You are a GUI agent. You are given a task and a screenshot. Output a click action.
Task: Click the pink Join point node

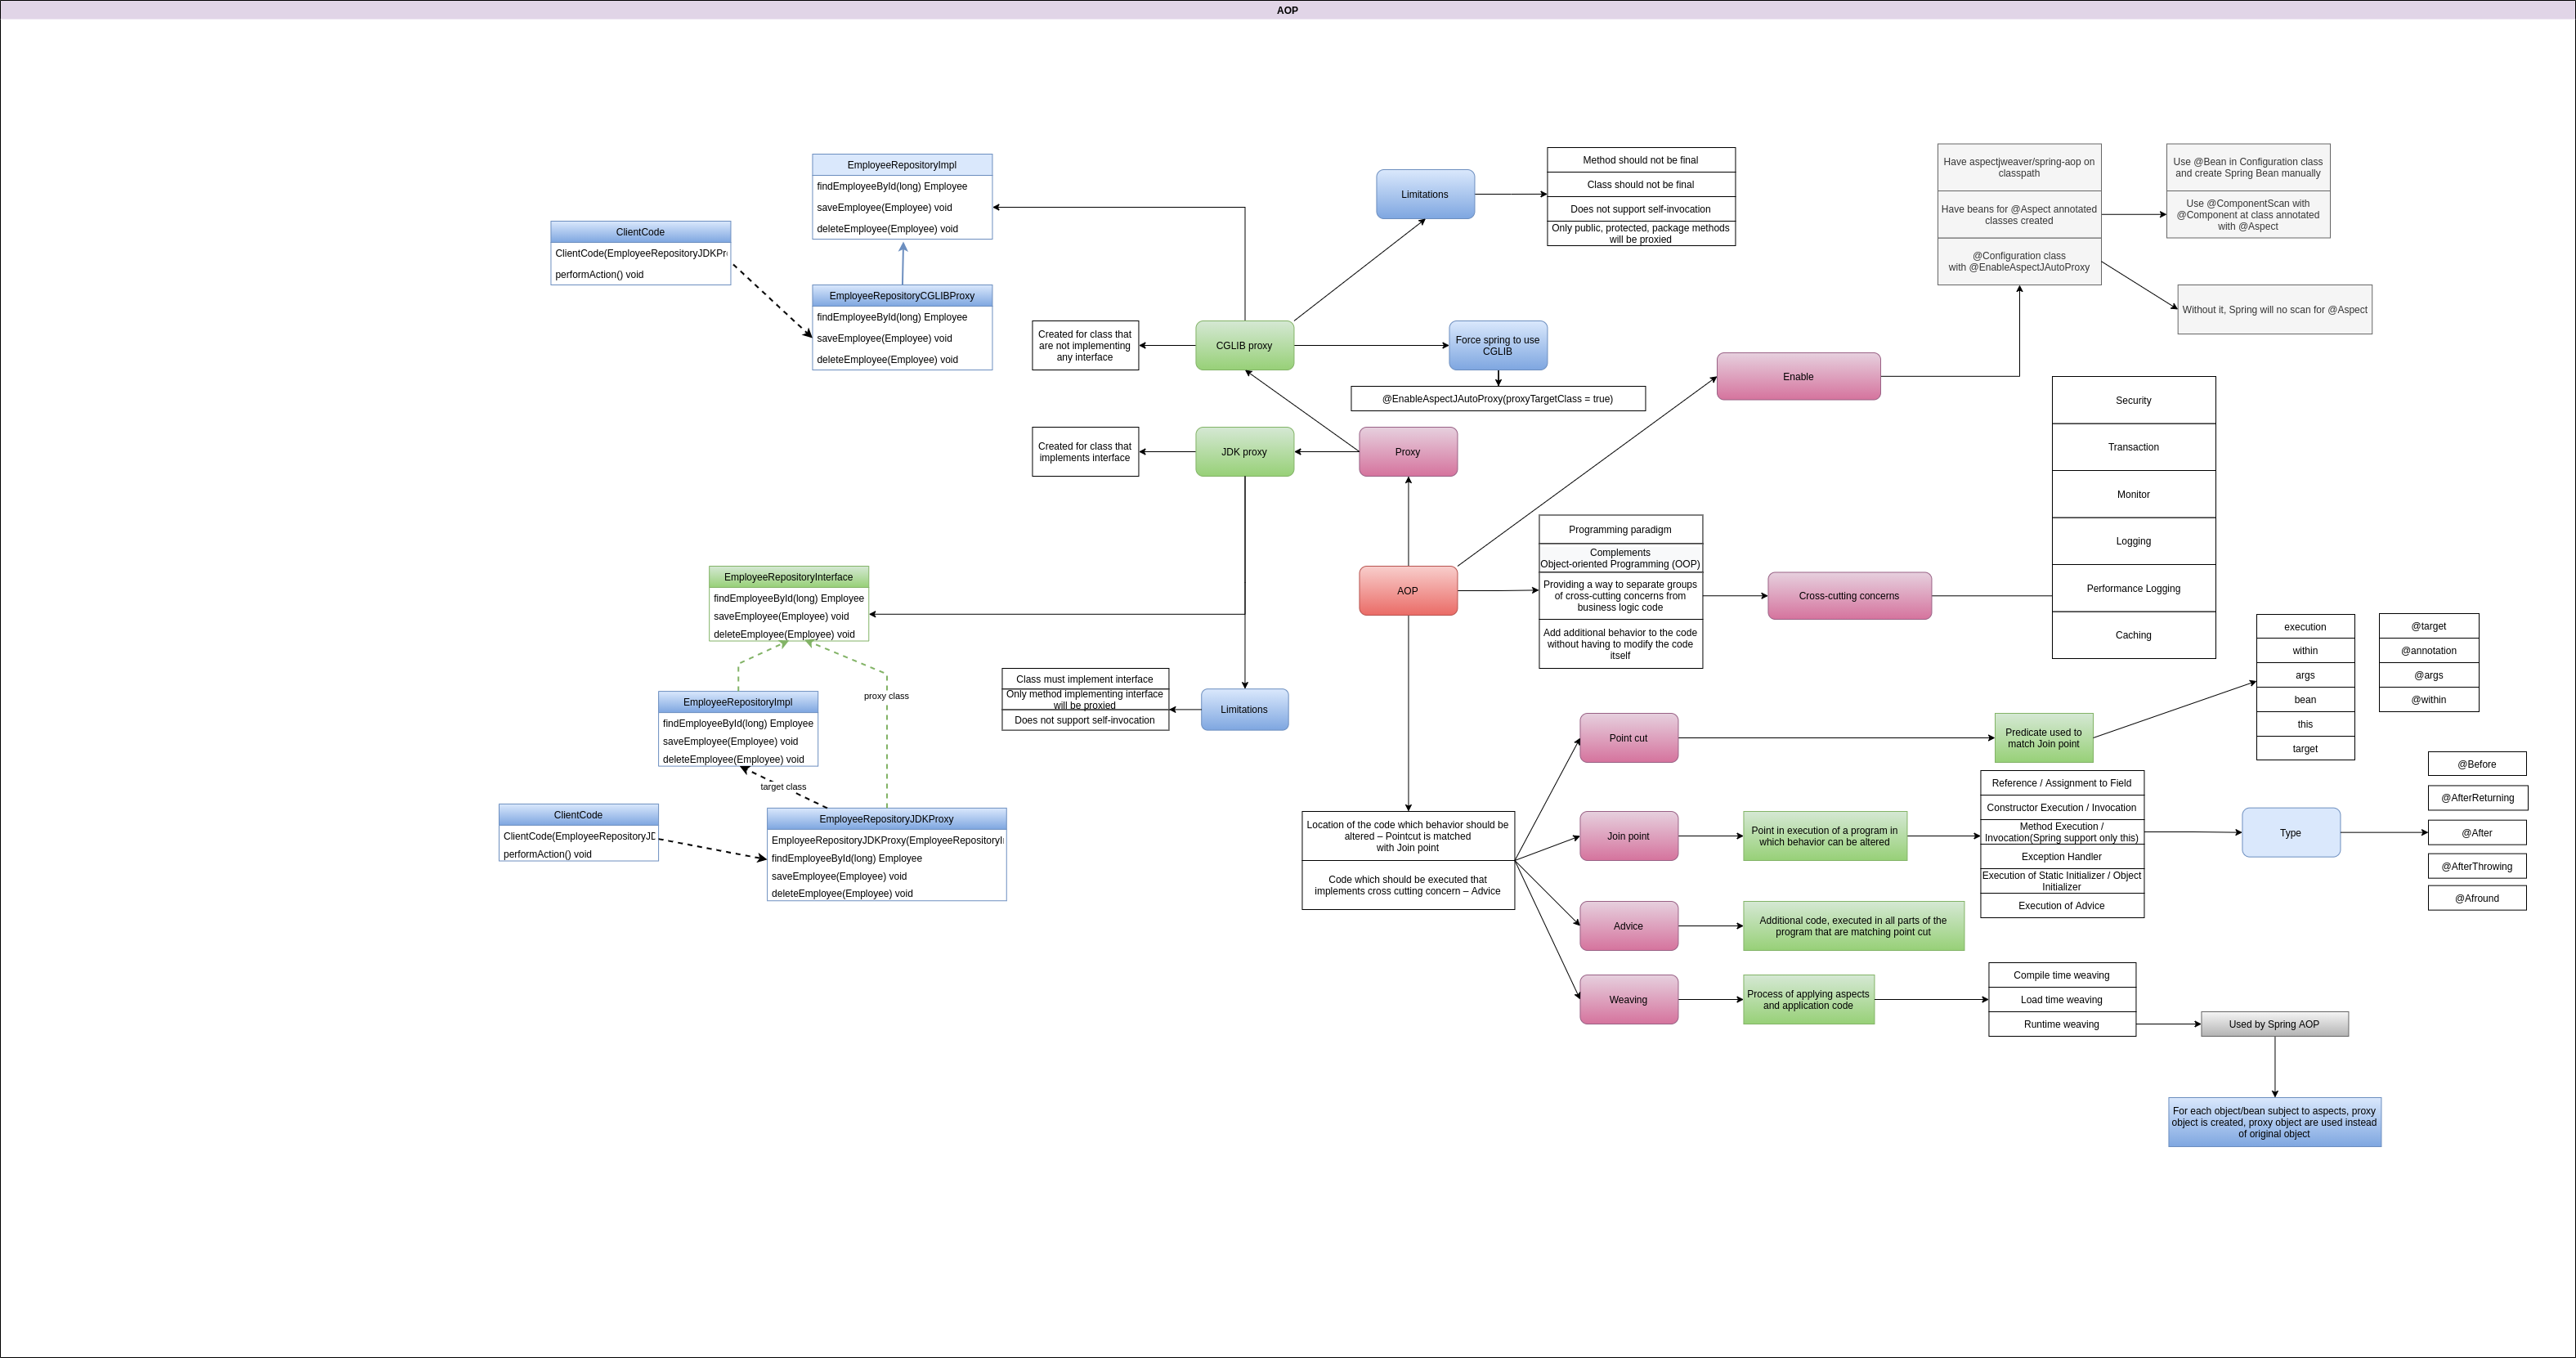click(x=1628, y=836)
